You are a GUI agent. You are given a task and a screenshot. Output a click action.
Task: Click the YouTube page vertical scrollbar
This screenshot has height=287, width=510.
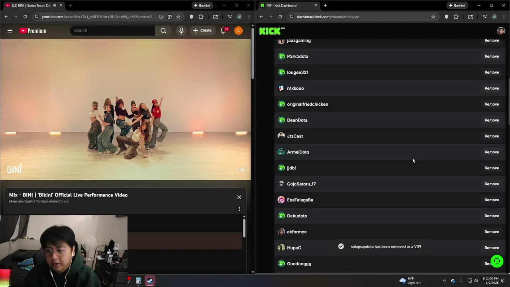click(x=253, y=54)
